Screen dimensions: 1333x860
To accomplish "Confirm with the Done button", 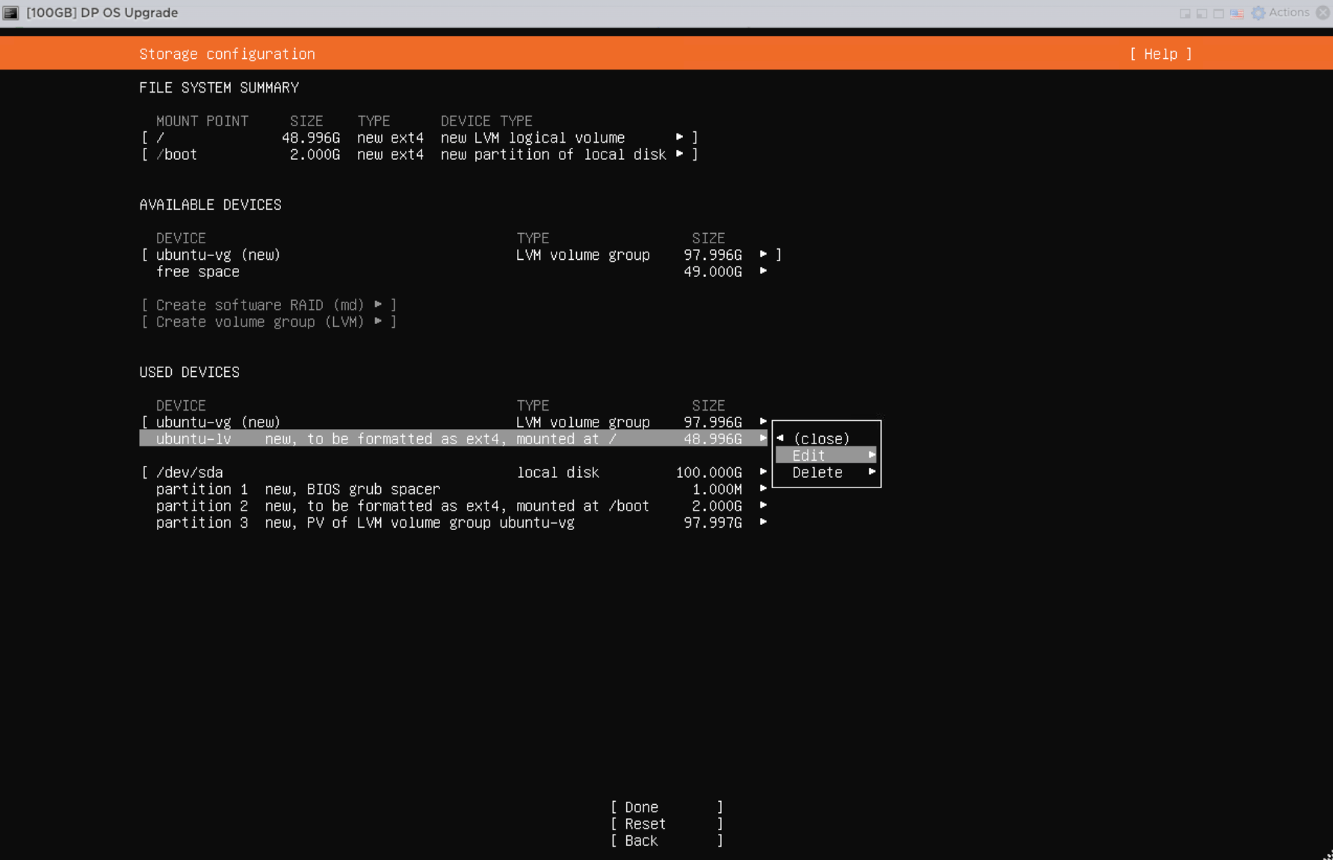I will [x=666, y=807].
